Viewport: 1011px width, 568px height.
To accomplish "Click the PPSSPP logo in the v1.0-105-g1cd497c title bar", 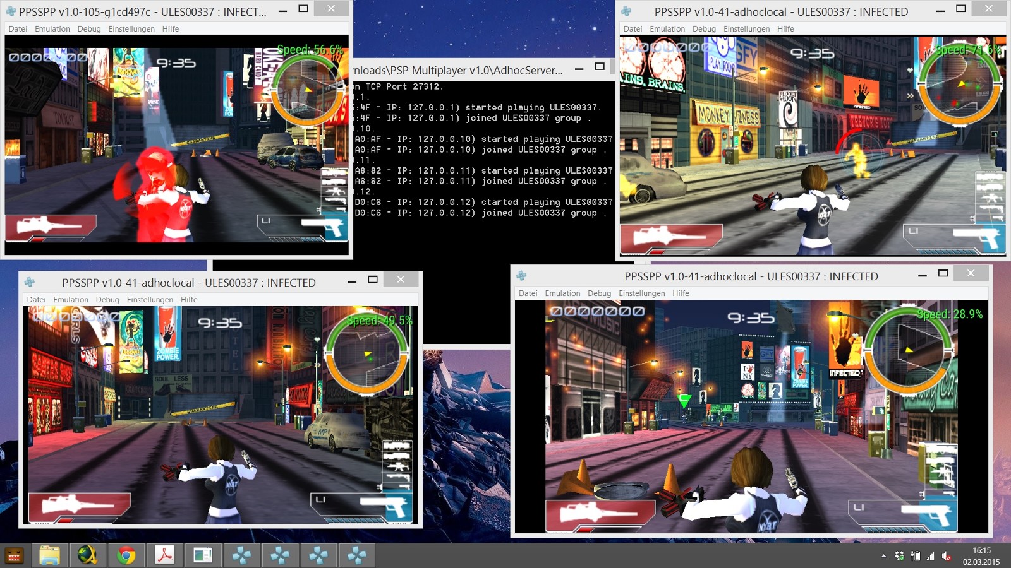I will click(x=11, y=11).
